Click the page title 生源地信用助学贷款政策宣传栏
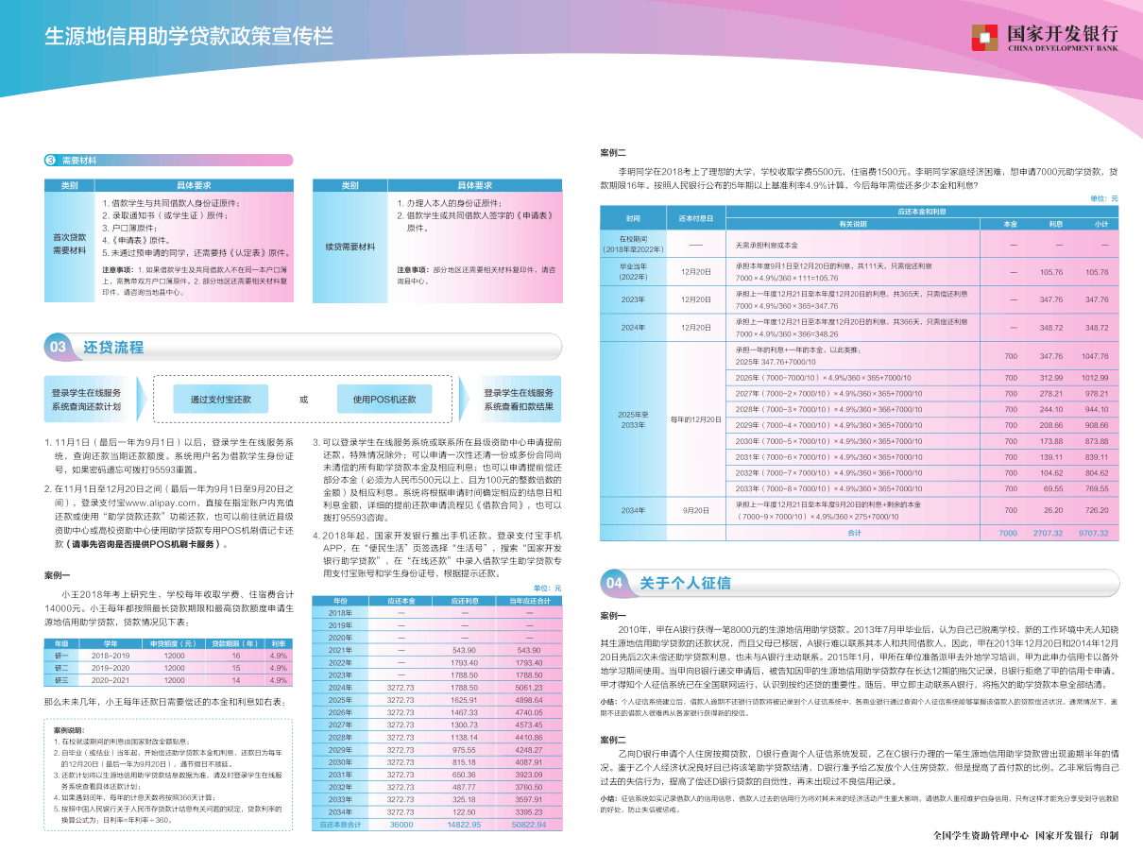Screen dimensions: 1143x853 [189, 37]
